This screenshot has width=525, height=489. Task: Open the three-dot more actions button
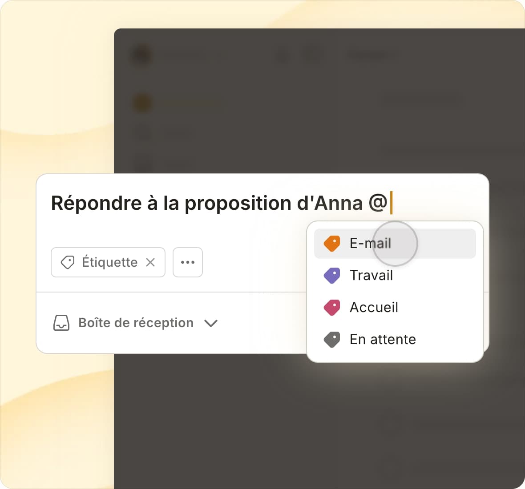click(x=188, y=262)
